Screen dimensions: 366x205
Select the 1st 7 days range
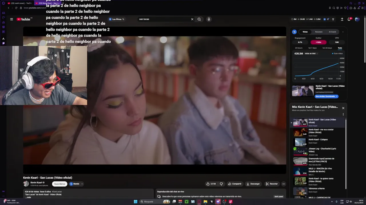click(x=312, y=48)
